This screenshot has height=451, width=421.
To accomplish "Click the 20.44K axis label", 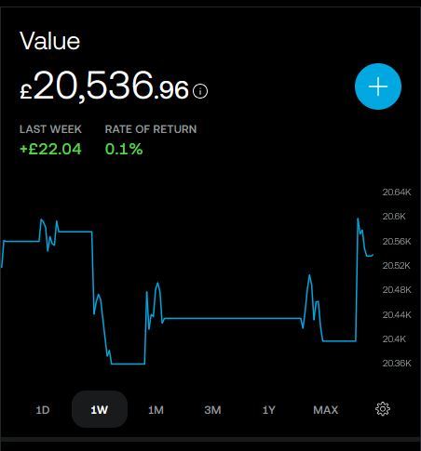I will click(397, 314).
